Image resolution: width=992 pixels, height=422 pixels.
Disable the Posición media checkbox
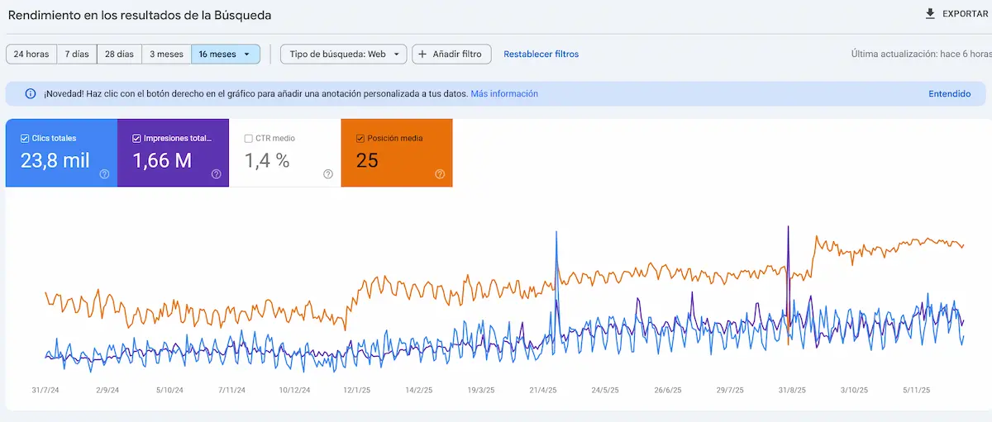click(x=360, y=139)
